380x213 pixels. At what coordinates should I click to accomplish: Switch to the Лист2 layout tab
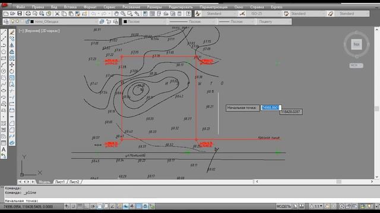tap(74, 182)
